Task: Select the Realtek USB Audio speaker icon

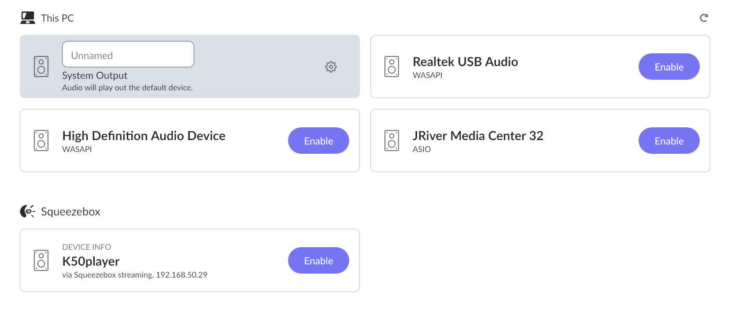Action: (x=392, y=67)
